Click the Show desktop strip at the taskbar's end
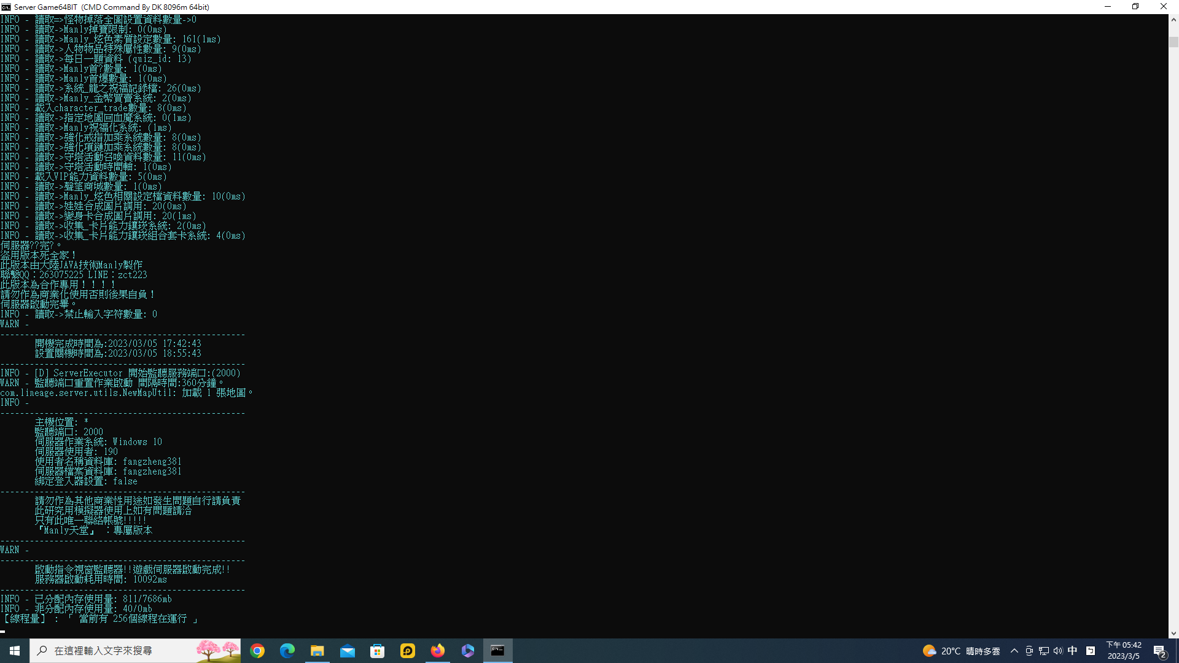The height and width of the screenshot is (663, 1179). (1177, 651)
